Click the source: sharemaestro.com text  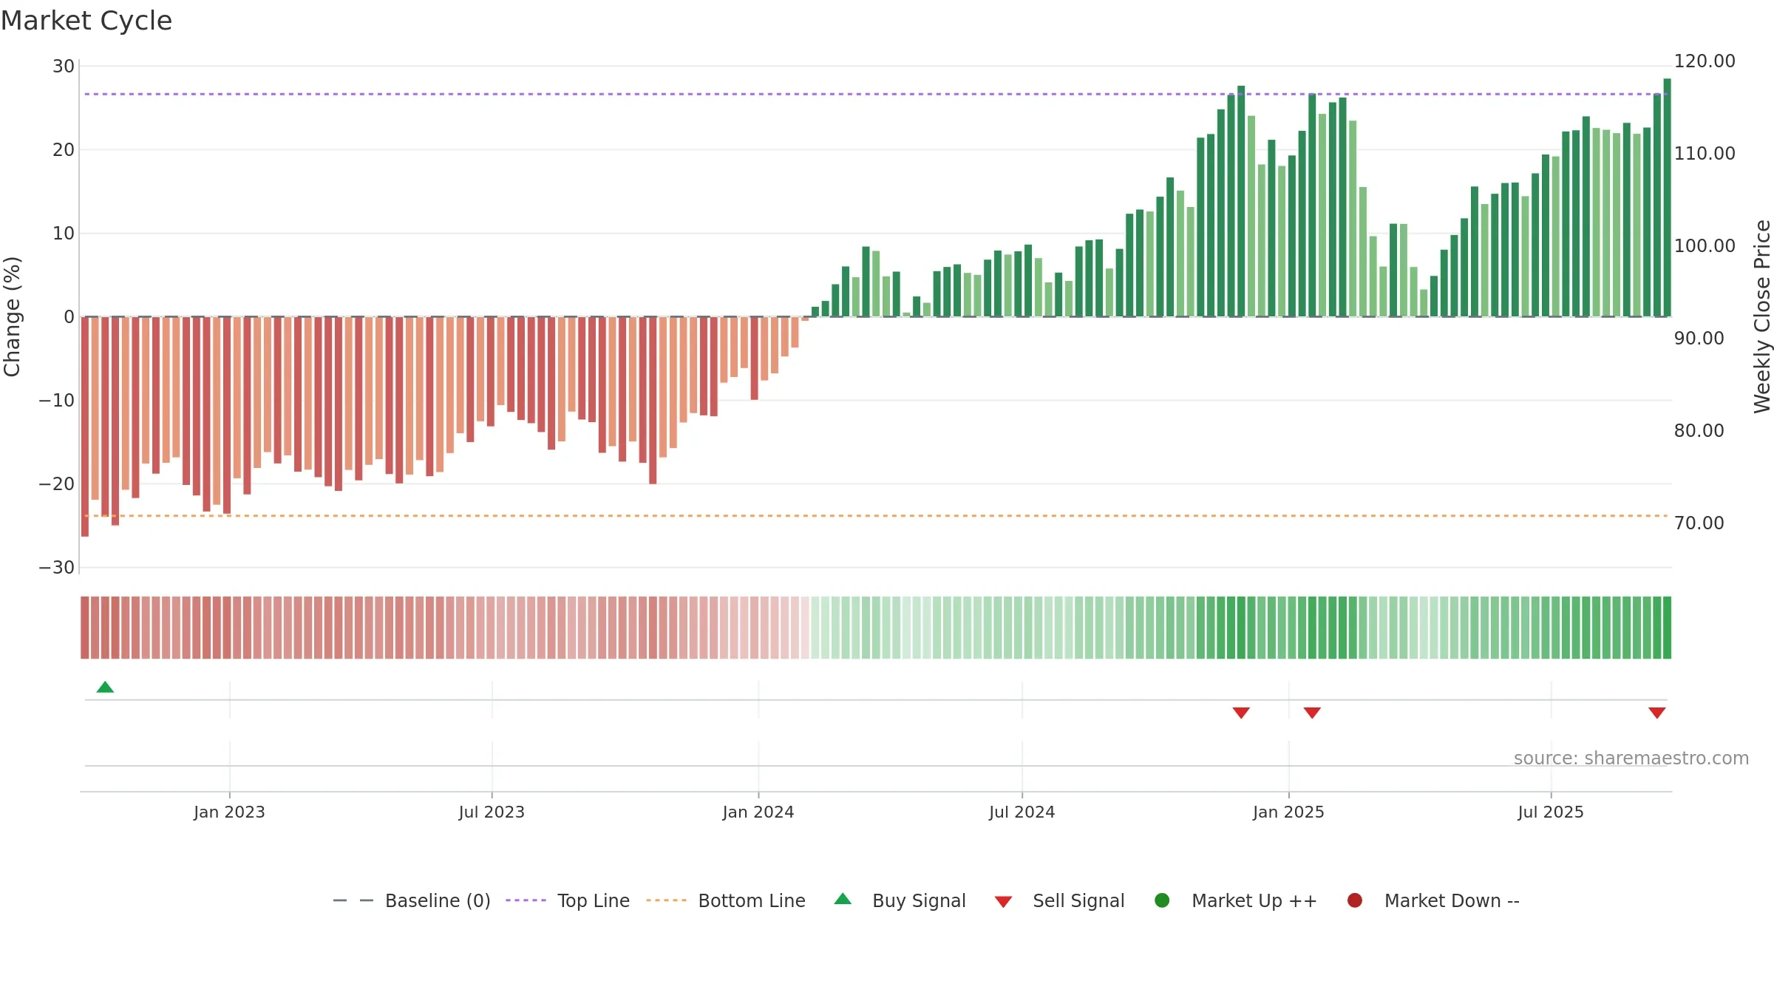(1631, 758)
